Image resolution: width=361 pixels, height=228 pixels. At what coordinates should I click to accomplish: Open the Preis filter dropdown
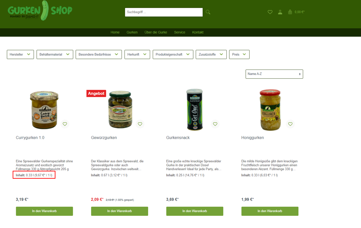(x=239, y=54)
